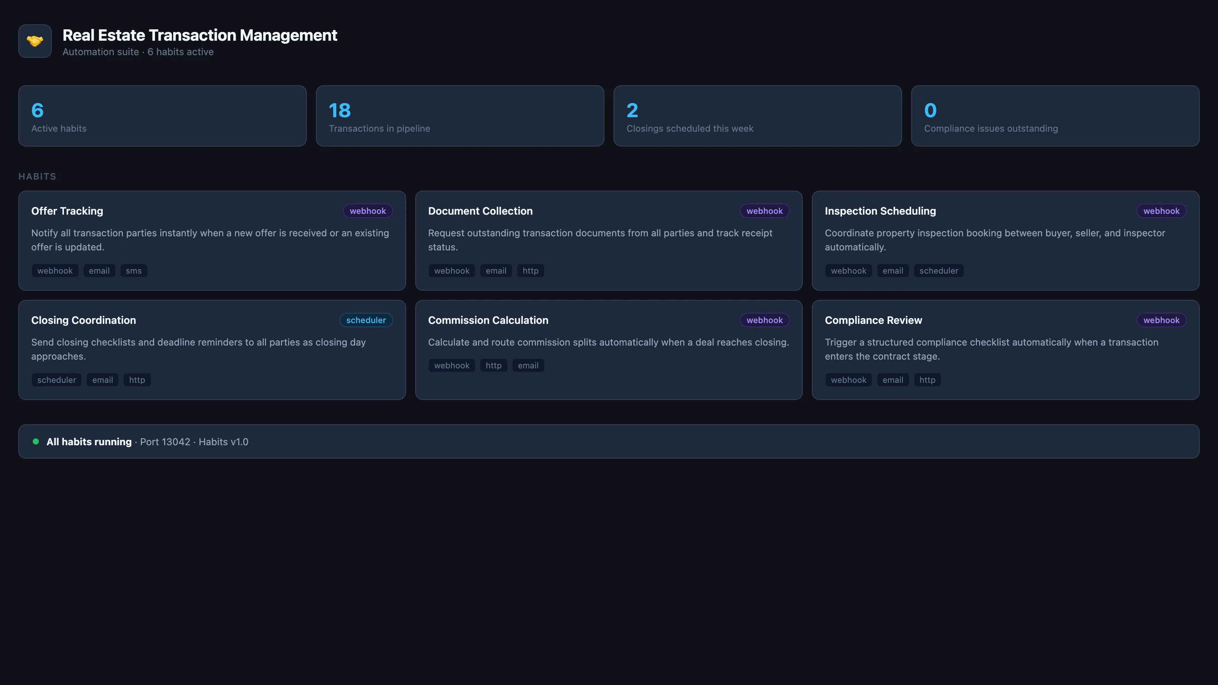Select the gray webhook tag in Commission Calculation
Screen dimensions: 1218x685
[x=451, y=365]
